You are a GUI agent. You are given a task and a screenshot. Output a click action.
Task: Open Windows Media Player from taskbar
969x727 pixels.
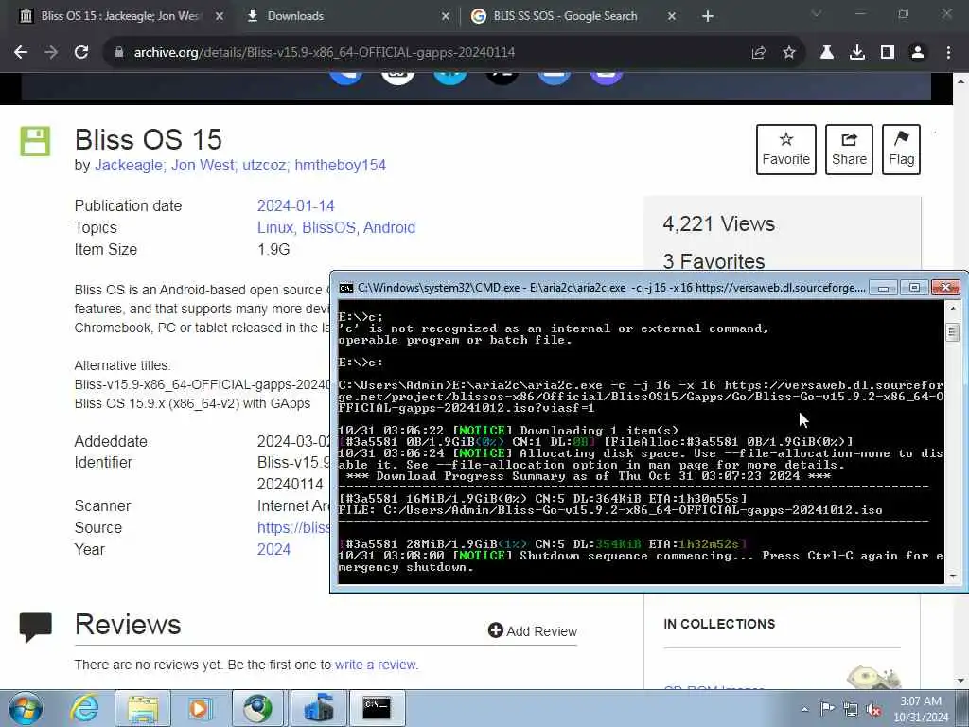point(200,708)
